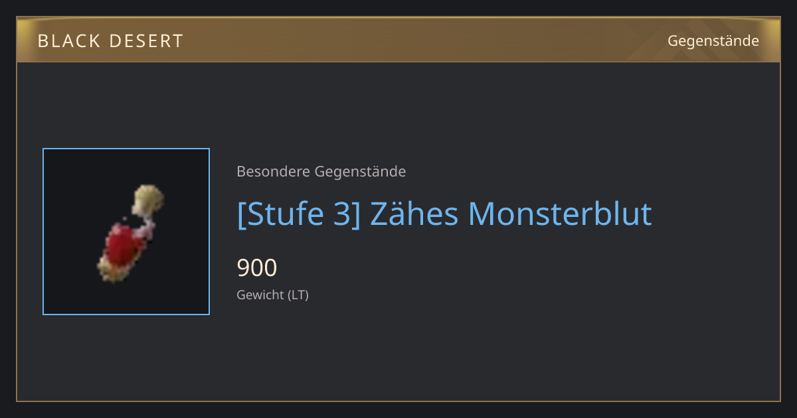Select the red blood blob in the icon
Screen dimensions: 797x418
[124, 246]
